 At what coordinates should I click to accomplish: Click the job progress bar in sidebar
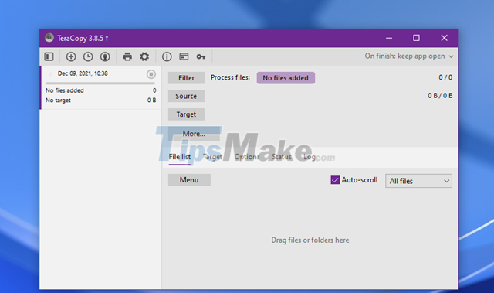[100, 83]
